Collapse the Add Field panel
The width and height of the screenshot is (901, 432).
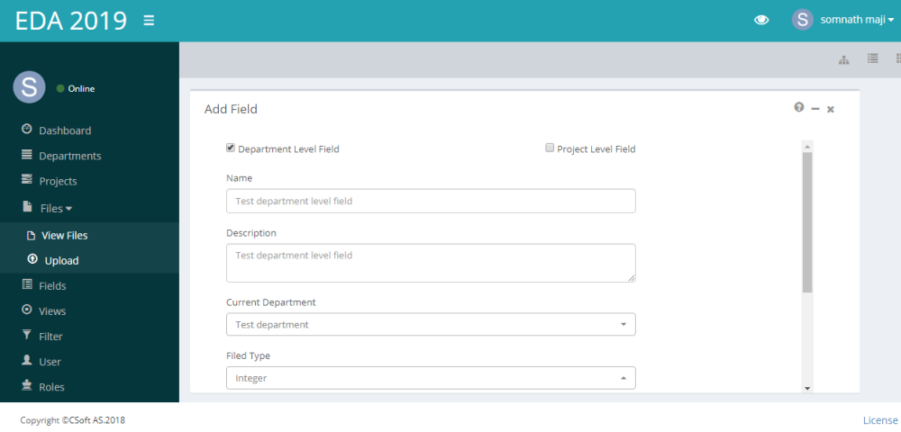coord(815,109)
